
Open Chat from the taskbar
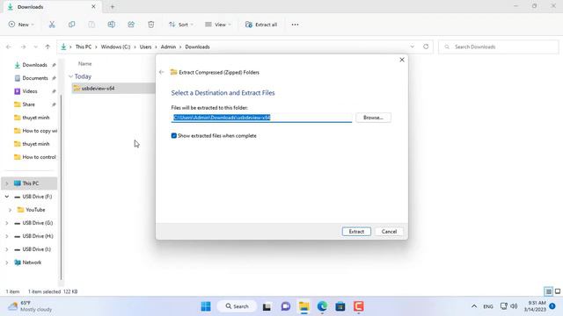[x=285, y=306]
